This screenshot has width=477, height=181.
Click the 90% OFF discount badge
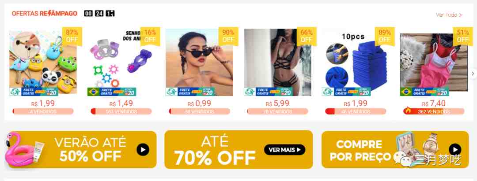pos(228,36)
